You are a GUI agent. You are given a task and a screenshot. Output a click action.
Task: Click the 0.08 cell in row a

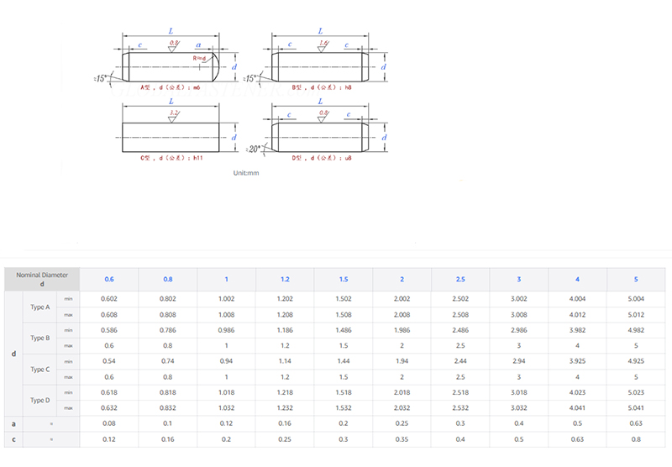[x=108, y=423]
